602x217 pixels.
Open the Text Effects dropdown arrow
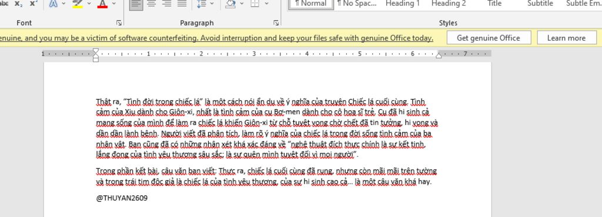pos(63,4)
